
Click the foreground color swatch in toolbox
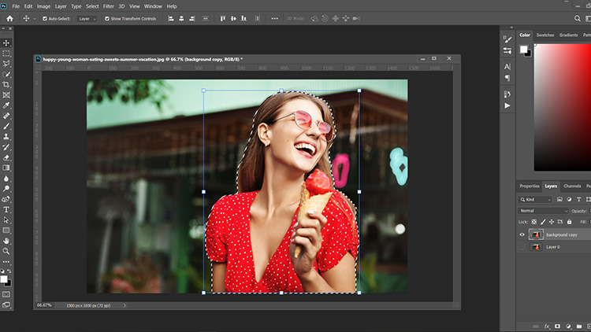click(x=4, y=279)
